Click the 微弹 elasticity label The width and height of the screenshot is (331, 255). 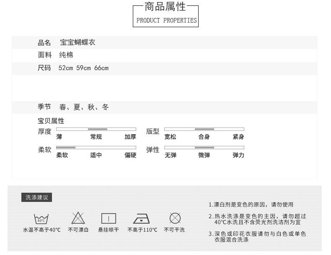tap(204, 155)
